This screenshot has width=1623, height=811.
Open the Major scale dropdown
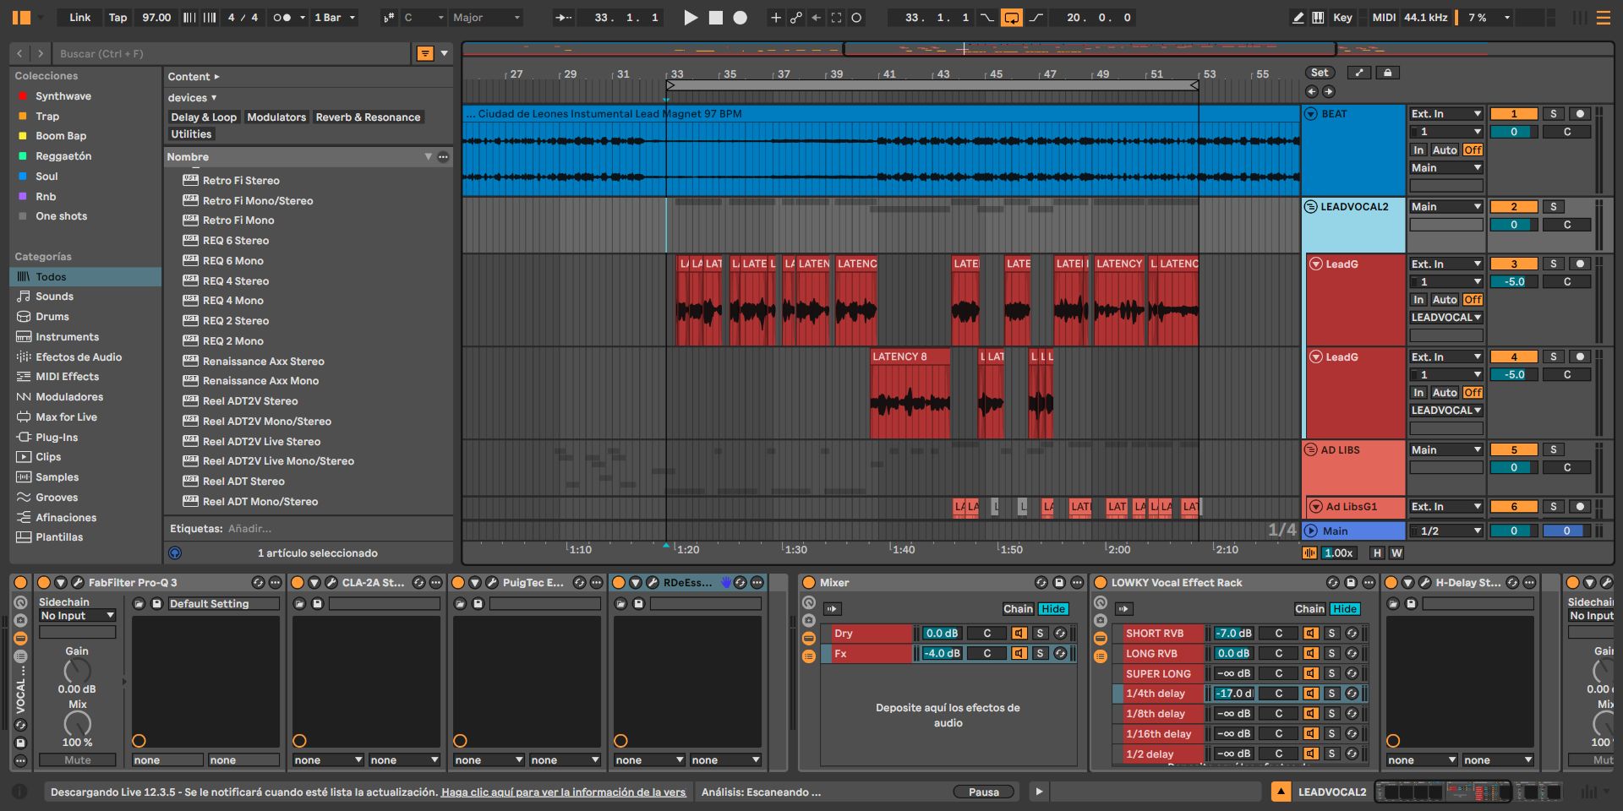[x=486, y=17]
